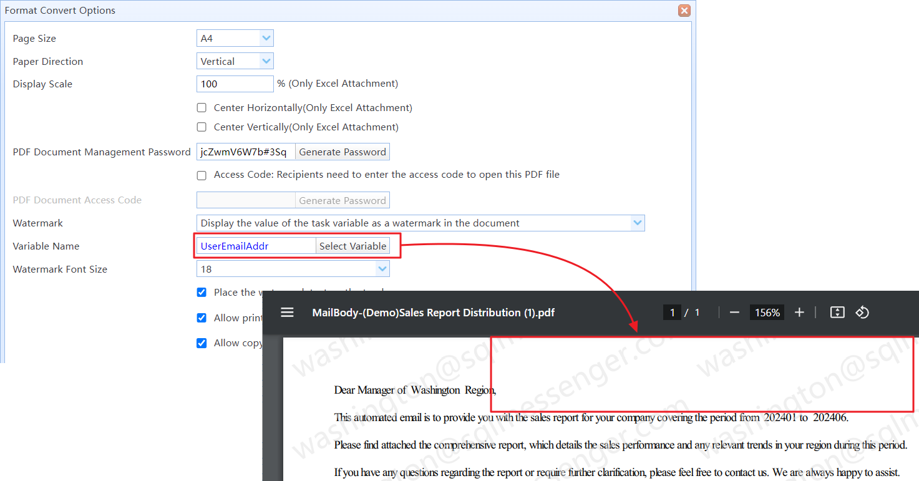The image size is (919, 481).
Task: Click the Dear Manager of Washington Region line
Action: (x=416, y=391)
